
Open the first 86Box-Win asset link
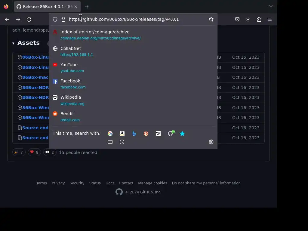coord(35,108)
